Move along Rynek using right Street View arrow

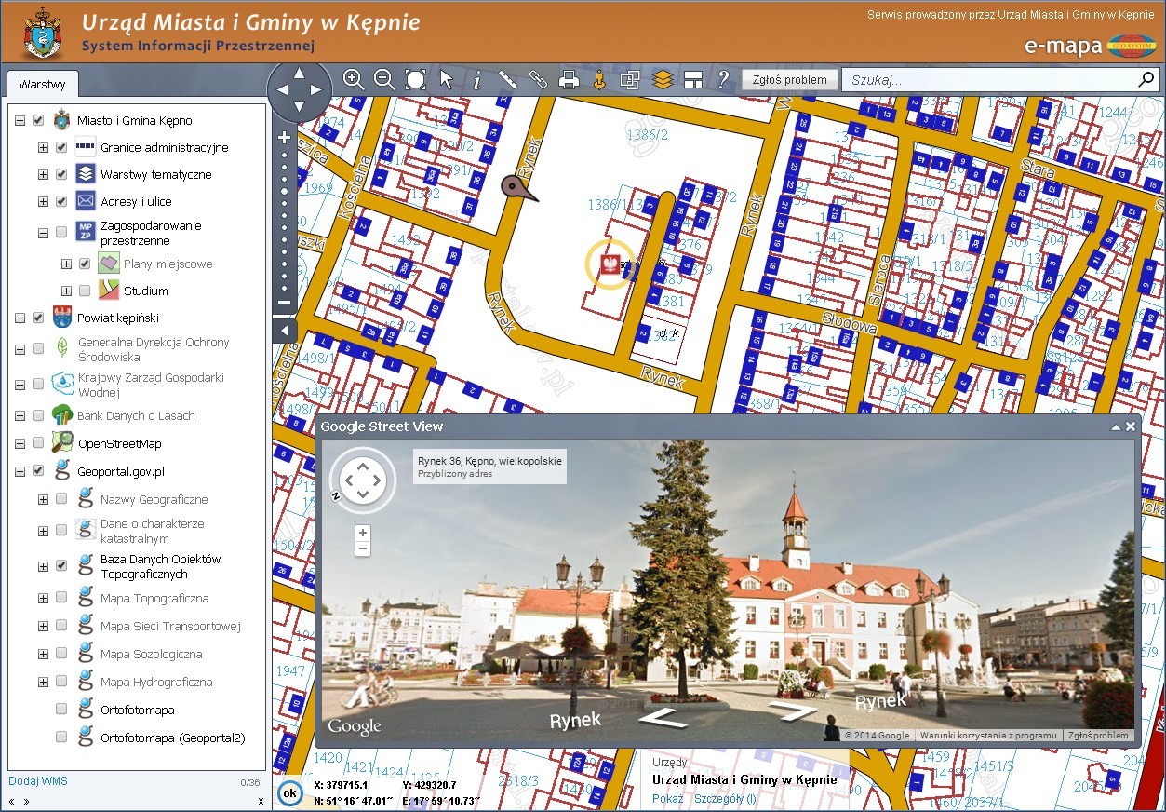pos(793,711)
